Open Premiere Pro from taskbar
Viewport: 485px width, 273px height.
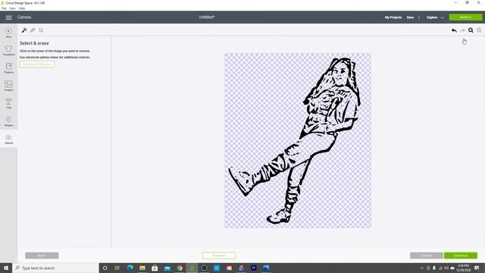[254, 268]
